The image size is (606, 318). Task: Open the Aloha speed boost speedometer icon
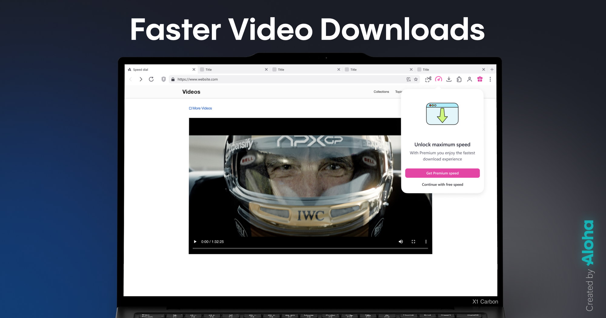(438, 79)
